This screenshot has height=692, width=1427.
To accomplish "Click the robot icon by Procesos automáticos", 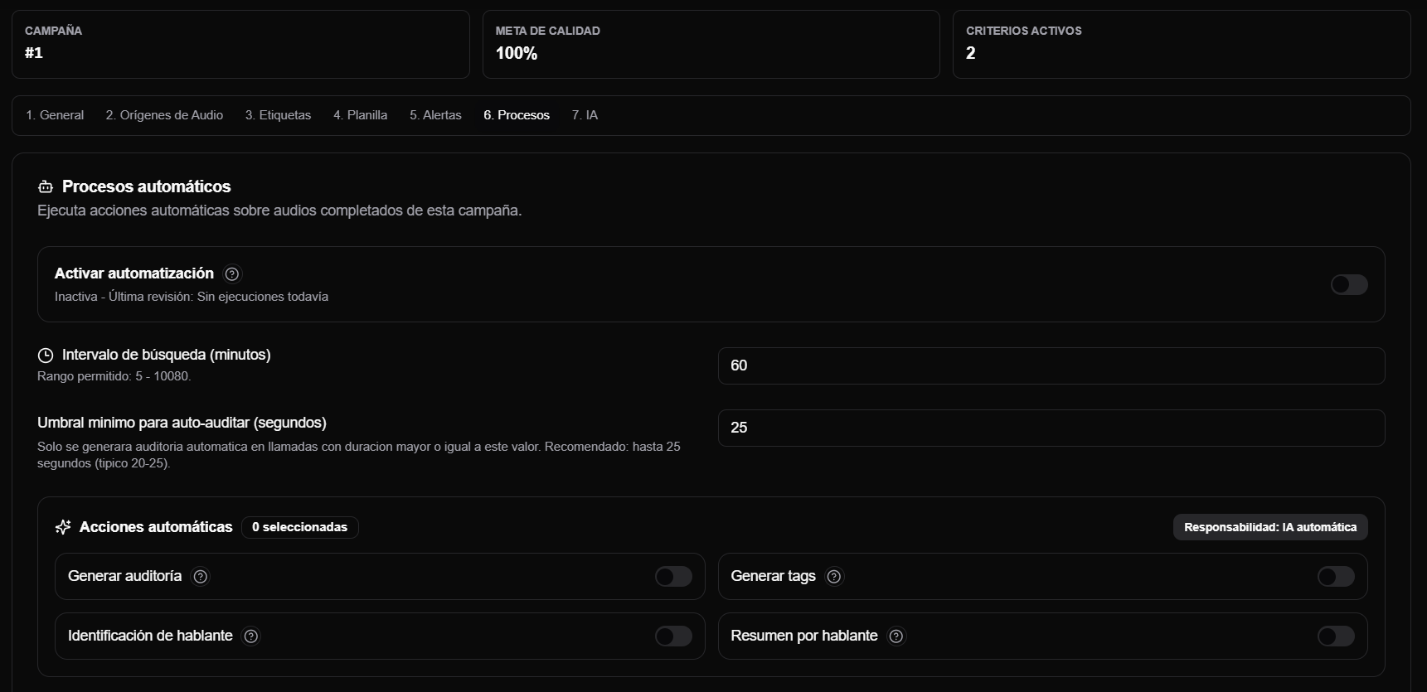I will [46, 187].
